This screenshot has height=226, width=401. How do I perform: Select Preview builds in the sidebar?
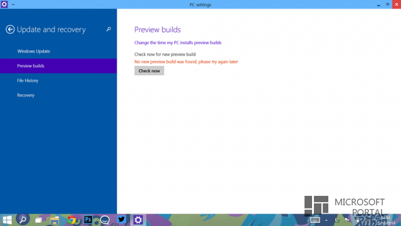(58, 66)
